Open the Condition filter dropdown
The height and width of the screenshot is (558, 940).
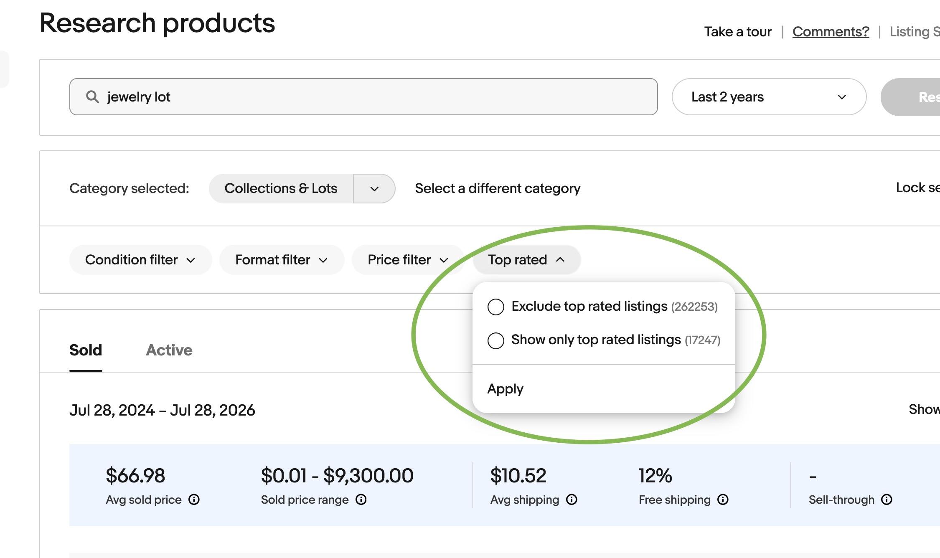pos(140,260)
